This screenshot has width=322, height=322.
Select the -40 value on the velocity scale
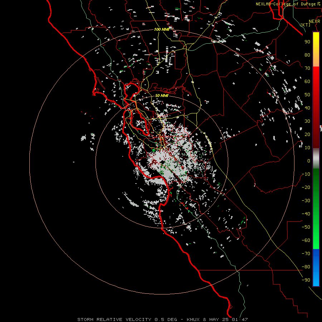306,214
